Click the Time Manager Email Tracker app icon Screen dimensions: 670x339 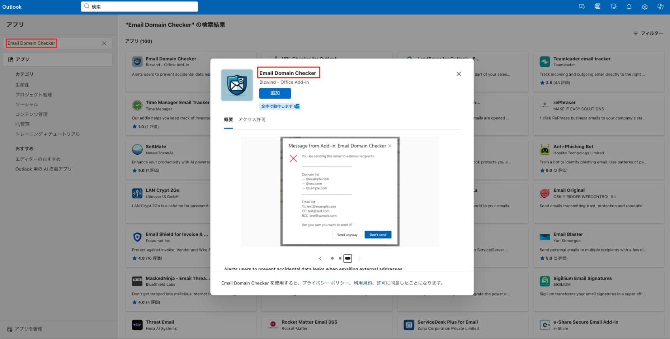coord(137,105)
